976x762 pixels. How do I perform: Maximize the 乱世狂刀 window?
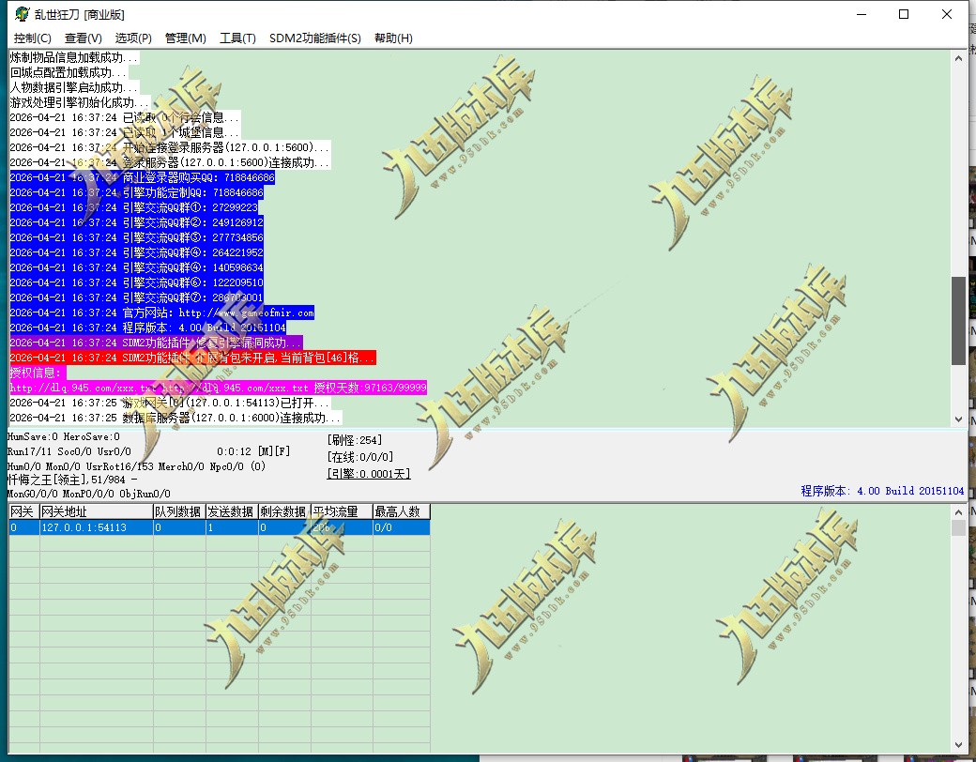pos(904,14)
